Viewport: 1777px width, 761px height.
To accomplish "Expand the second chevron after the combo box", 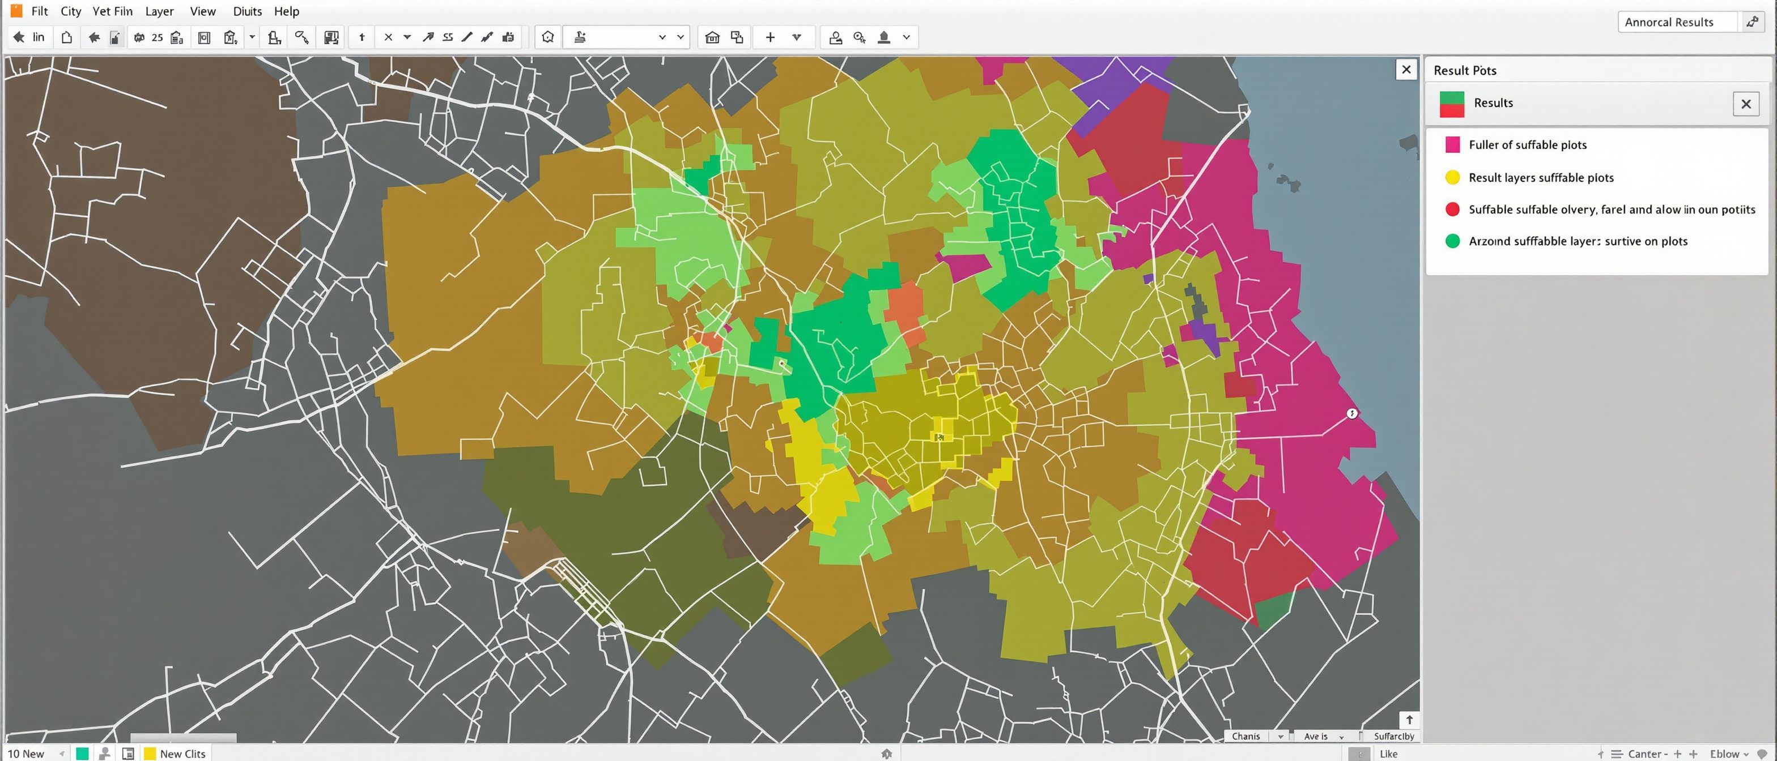I will [680, 37].
